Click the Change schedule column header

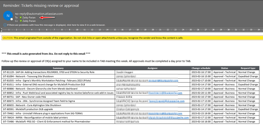click(x=201, y=68)
